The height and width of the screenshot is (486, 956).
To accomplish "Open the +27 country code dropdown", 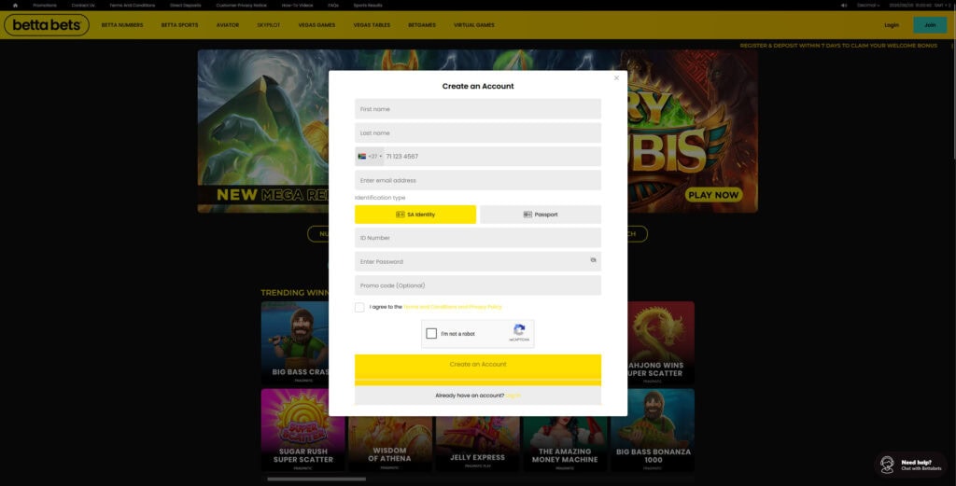I will click(x=370, y=157).
